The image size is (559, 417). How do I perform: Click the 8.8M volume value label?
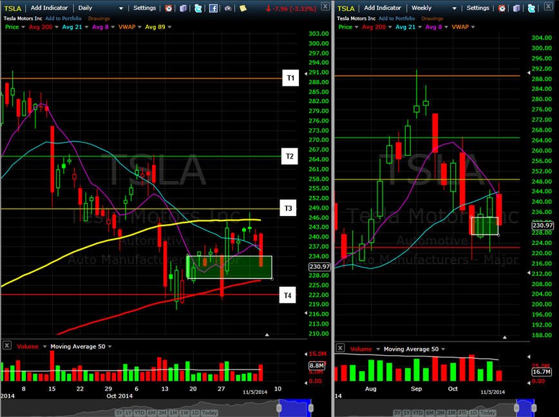317,365
